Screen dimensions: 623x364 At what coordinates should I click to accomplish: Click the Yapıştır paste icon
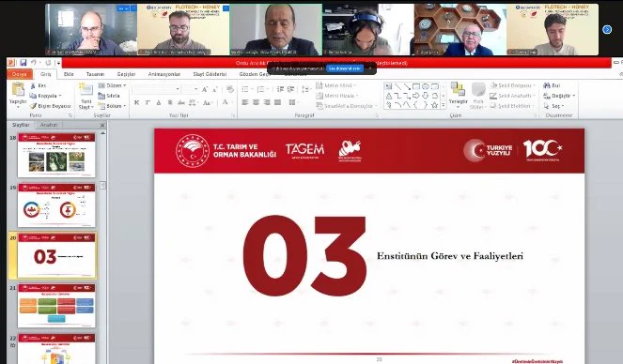click(x=18, y=90)
